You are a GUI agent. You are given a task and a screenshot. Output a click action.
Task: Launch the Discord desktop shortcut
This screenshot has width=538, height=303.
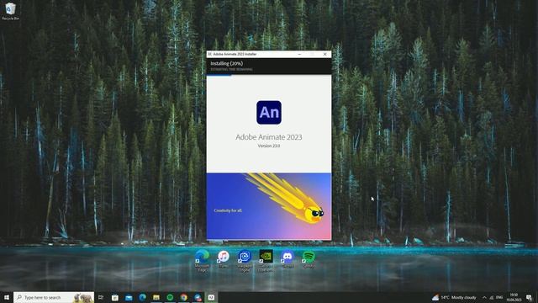click(x=287, y=259)
